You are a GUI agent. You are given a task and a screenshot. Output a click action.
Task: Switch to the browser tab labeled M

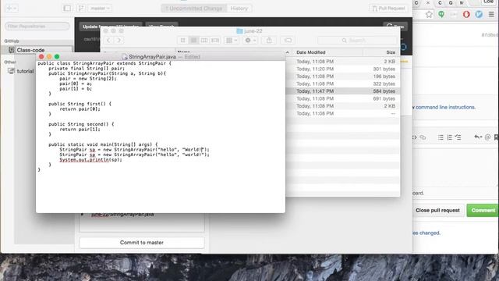(462, 3)
